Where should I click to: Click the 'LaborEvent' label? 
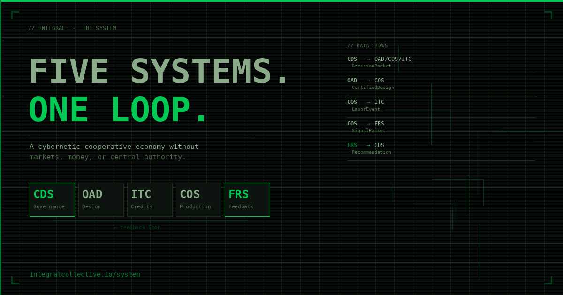[x=366, y=109]
